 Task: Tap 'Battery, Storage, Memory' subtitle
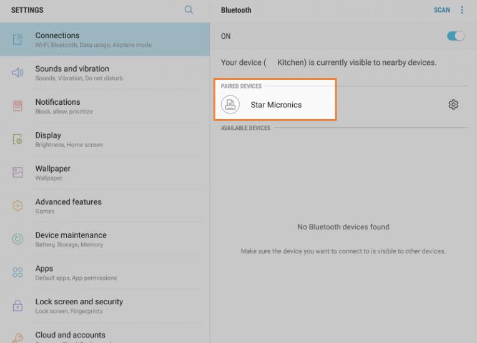[x=69, y=244]
